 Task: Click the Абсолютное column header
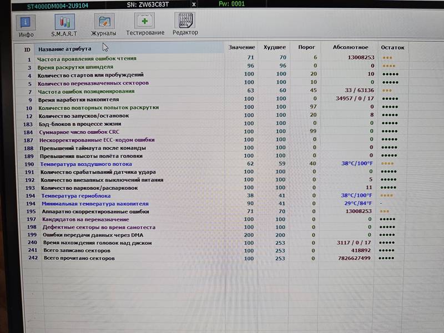click(350, 48)
